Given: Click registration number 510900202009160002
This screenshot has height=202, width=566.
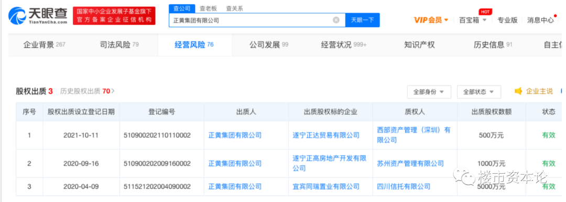Looking at the screenshot, I should coord(157,163).
